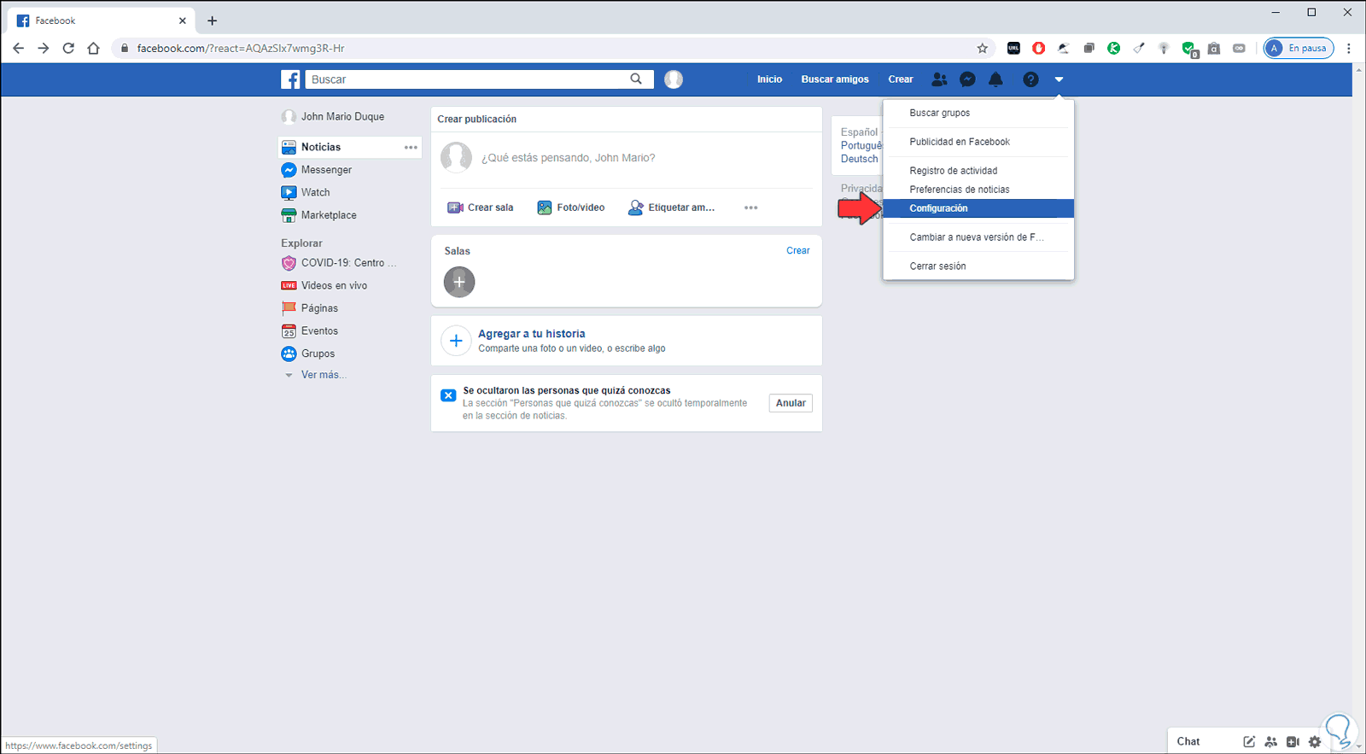Image resolution: width=1366 pixels, height=754 pixels.
Task: Click the browser home button
Action: (x=94, y=48)
